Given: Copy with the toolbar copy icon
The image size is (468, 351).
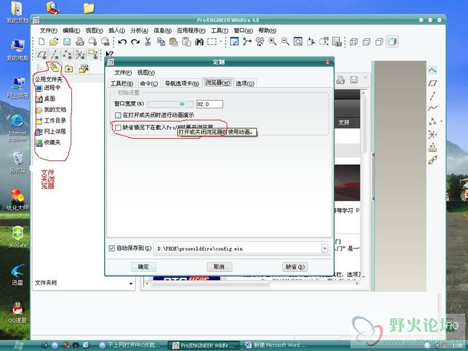Looking at the screenshot, I should (161, 42).
